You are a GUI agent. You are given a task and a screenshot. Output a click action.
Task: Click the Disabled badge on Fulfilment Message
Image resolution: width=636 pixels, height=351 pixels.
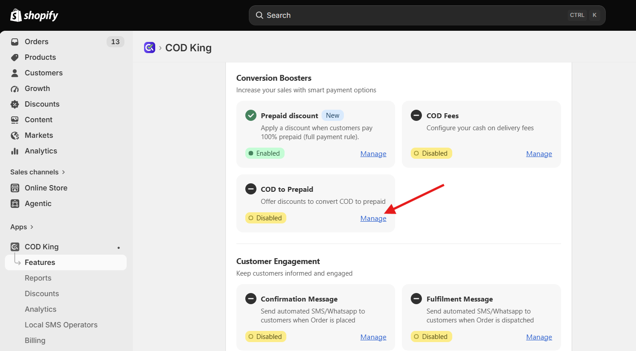[x=431, y=337]
